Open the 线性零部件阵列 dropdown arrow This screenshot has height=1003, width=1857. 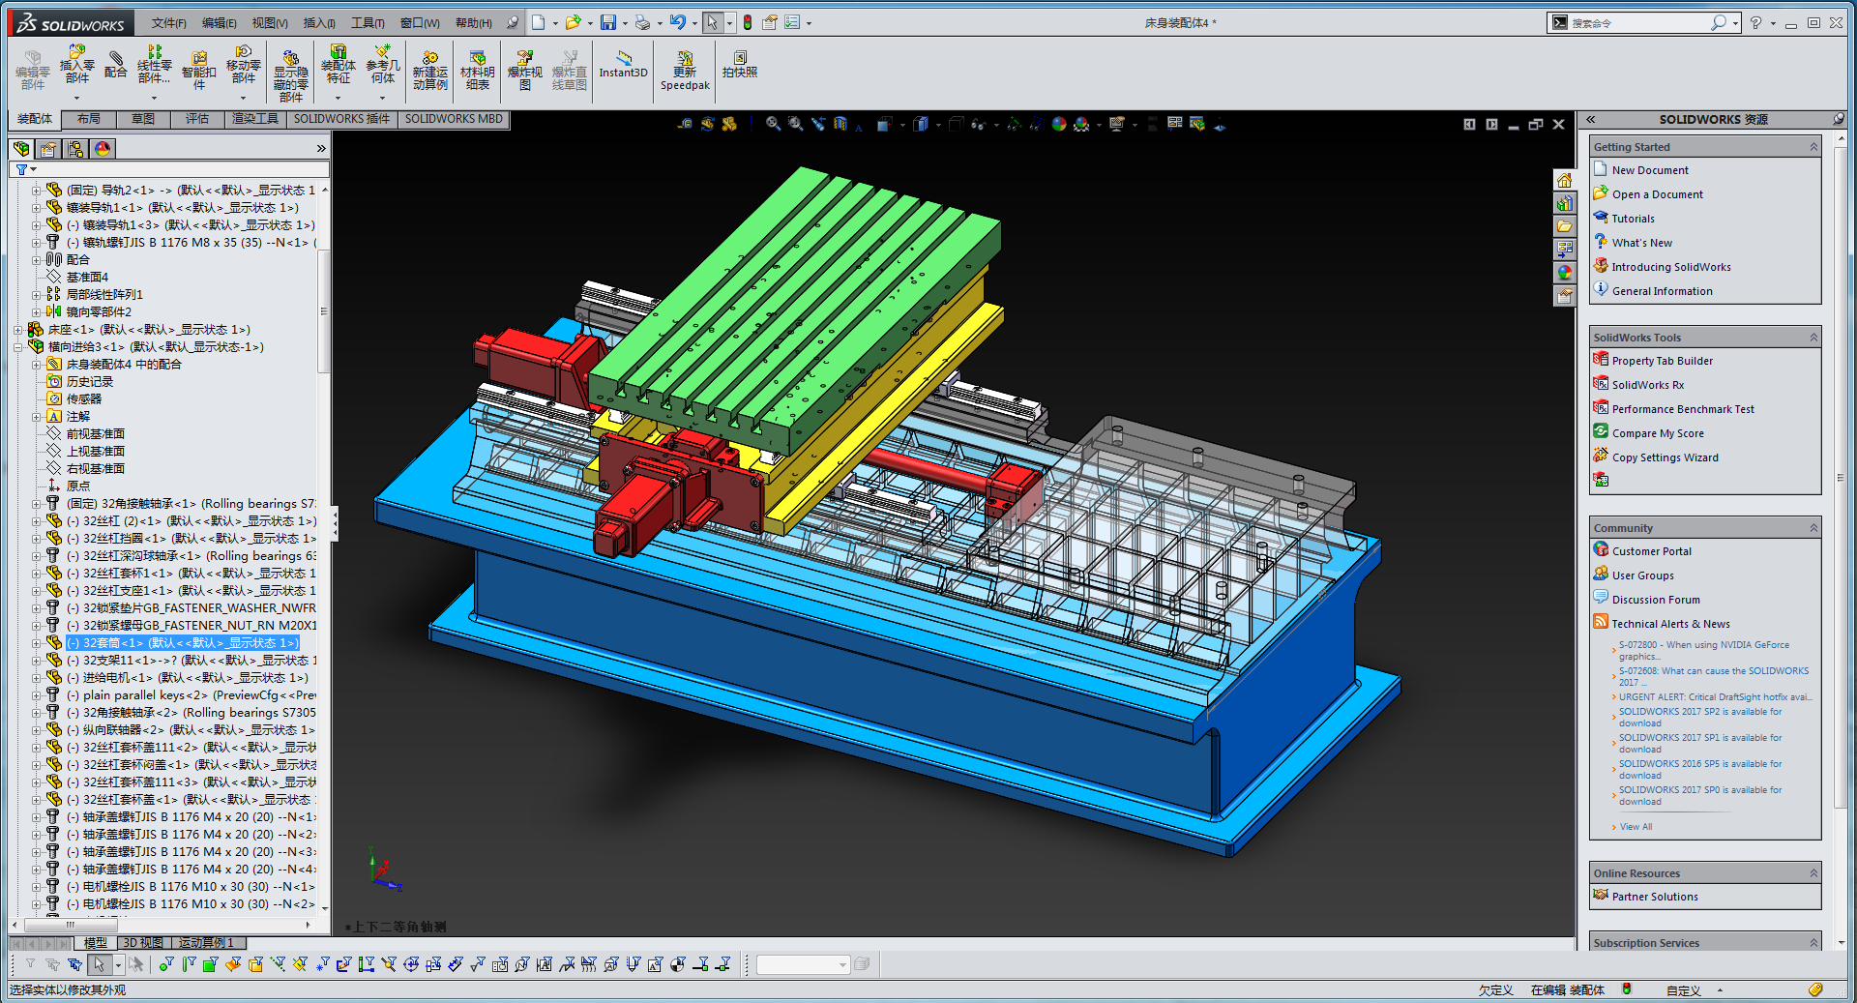(x=154, y=98)
